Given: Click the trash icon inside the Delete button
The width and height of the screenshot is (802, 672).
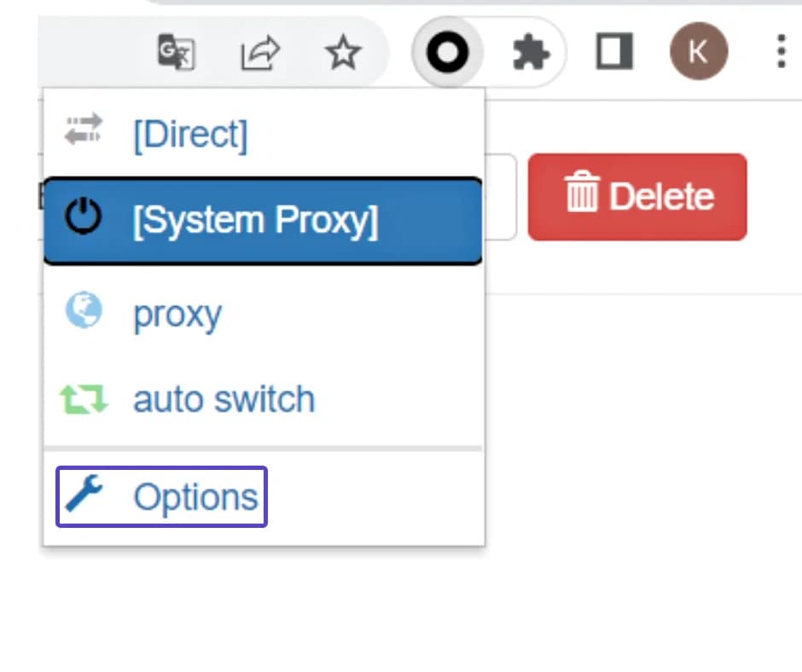Looking at the screenshot, I should pos(582,195).
